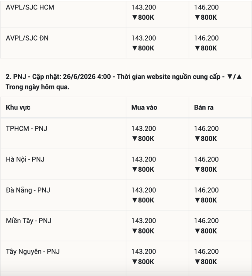Click the down arrow in AVPL/SJC HCM buy price
The image size is (252, 276).
tap(135, 17)
